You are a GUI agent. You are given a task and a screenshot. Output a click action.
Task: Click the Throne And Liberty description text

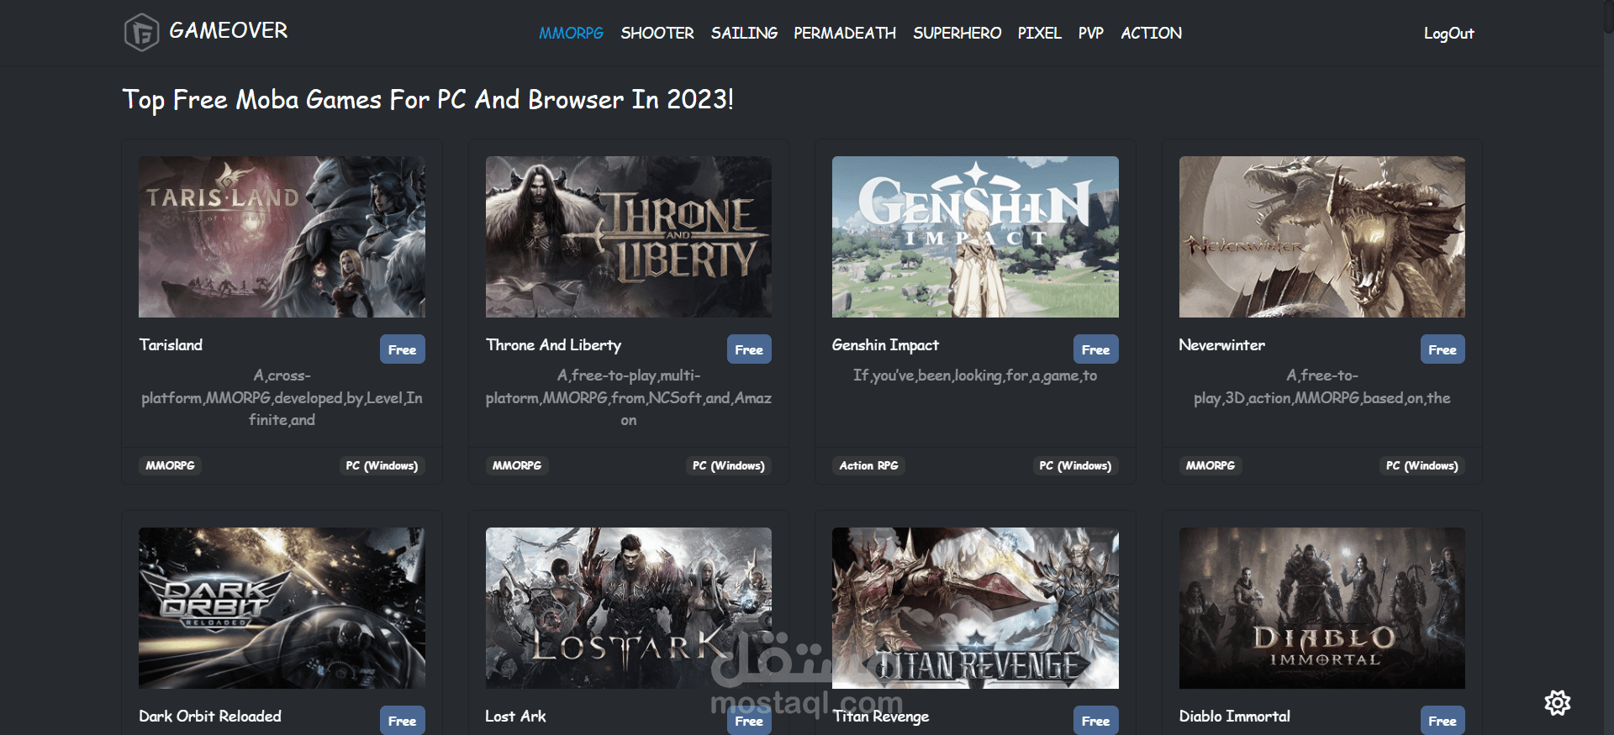629,397
